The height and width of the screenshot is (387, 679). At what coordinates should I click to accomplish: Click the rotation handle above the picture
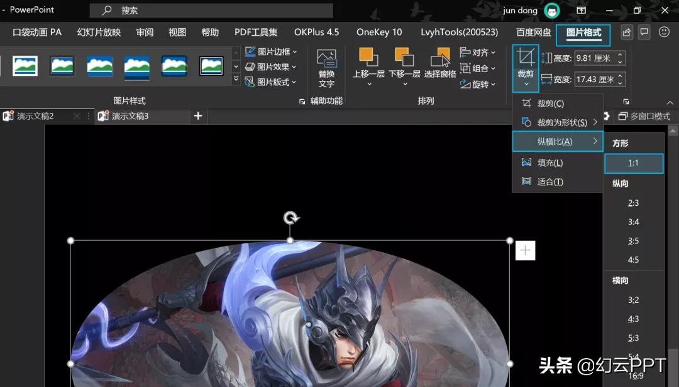(290, 218)
